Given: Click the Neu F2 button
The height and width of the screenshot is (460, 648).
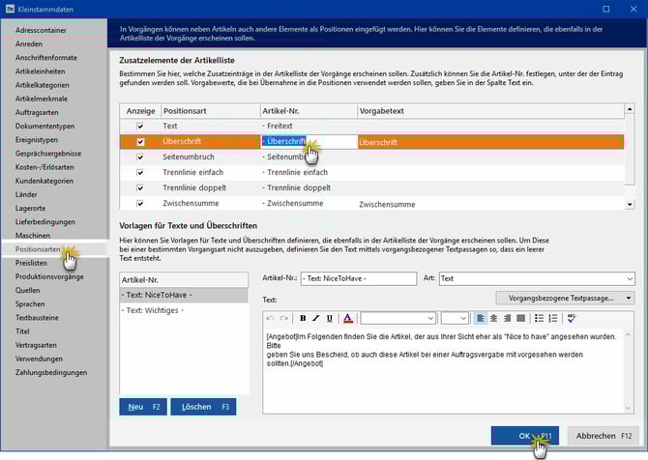Looking at the screenshot, I should click(142, 407).
